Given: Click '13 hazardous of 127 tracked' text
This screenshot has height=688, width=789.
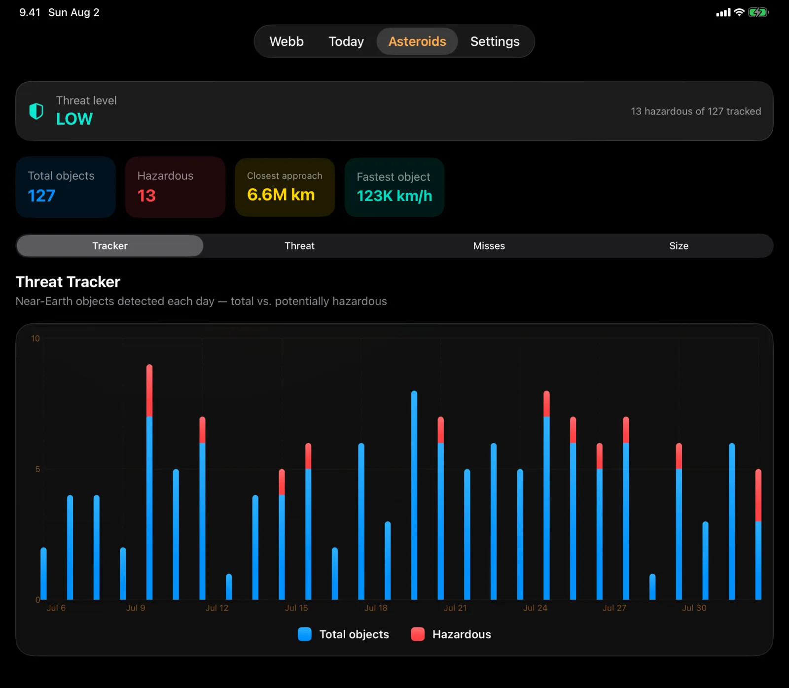Looking at the screenshot, I should coord(696,111).
